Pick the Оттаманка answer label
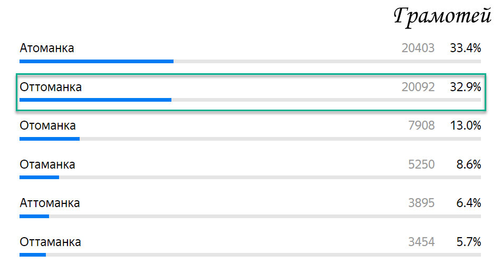This screenshot has width=501, height=264. point(51,242)
